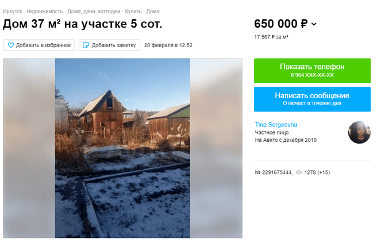Show the phone number with Показать телефон
The width and height of the screenshot is (377, 243).
[x=312, y=71]
